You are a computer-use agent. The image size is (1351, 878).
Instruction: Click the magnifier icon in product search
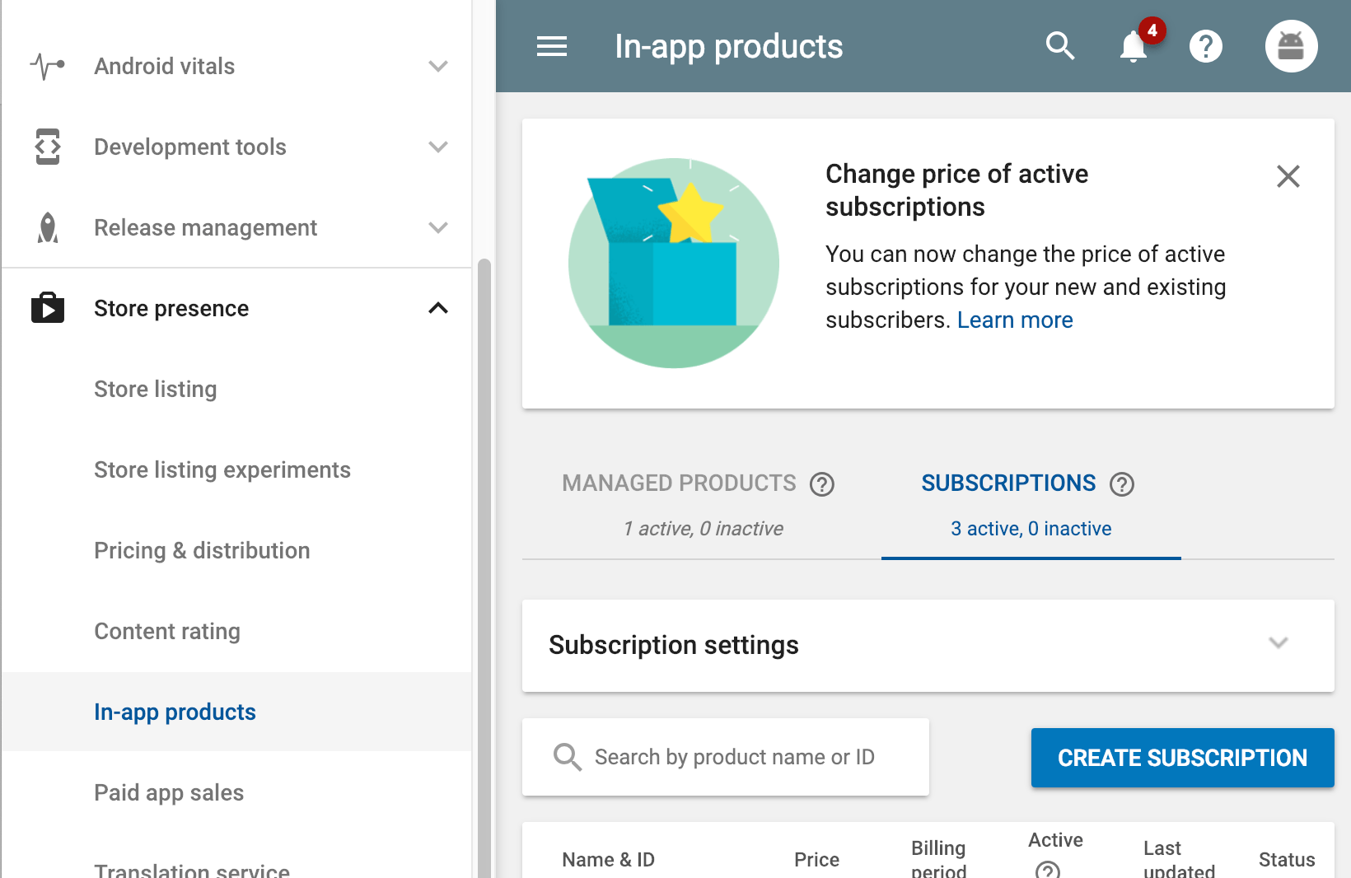coord(568,757)
